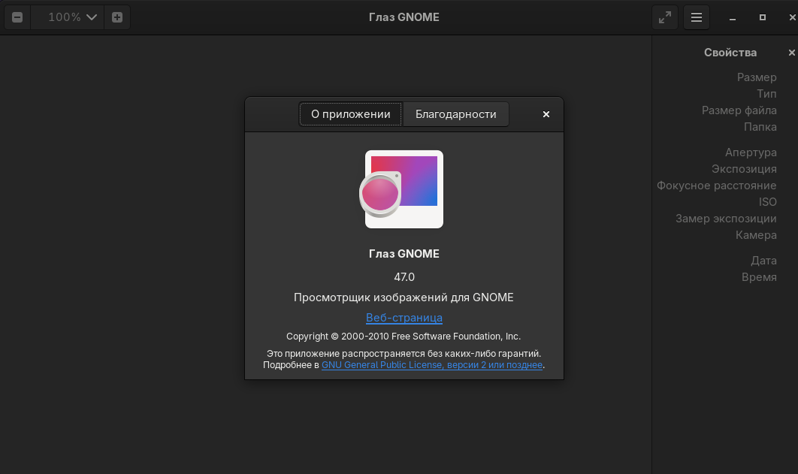Click the Дата label in sidebar
798x474 pixels.
click(x=763, y=261)
